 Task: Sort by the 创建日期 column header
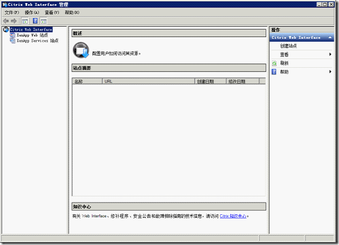pyautogui.click(x=211, y=81)
